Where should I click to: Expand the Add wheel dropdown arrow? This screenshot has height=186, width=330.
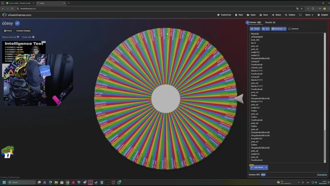266,167
